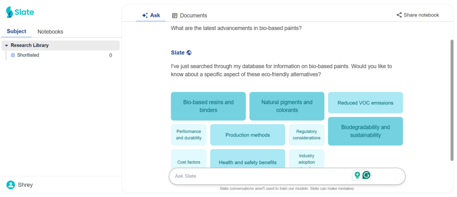Screen dimensions: 457x197
Task: Click the conversation vertical scrollbar
Action: 452,98
